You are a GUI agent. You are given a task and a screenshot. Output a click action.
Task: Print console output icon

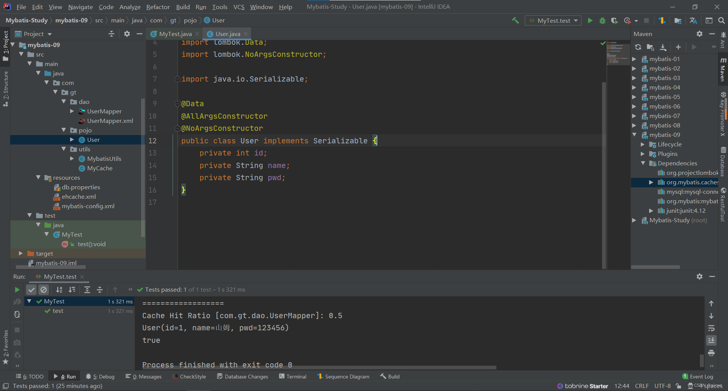coord(711,353)
